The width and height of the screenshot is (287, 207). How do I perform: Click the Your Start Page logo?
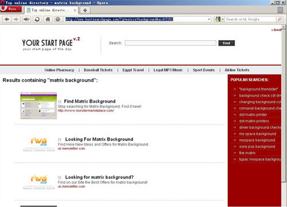click(51, 44)
